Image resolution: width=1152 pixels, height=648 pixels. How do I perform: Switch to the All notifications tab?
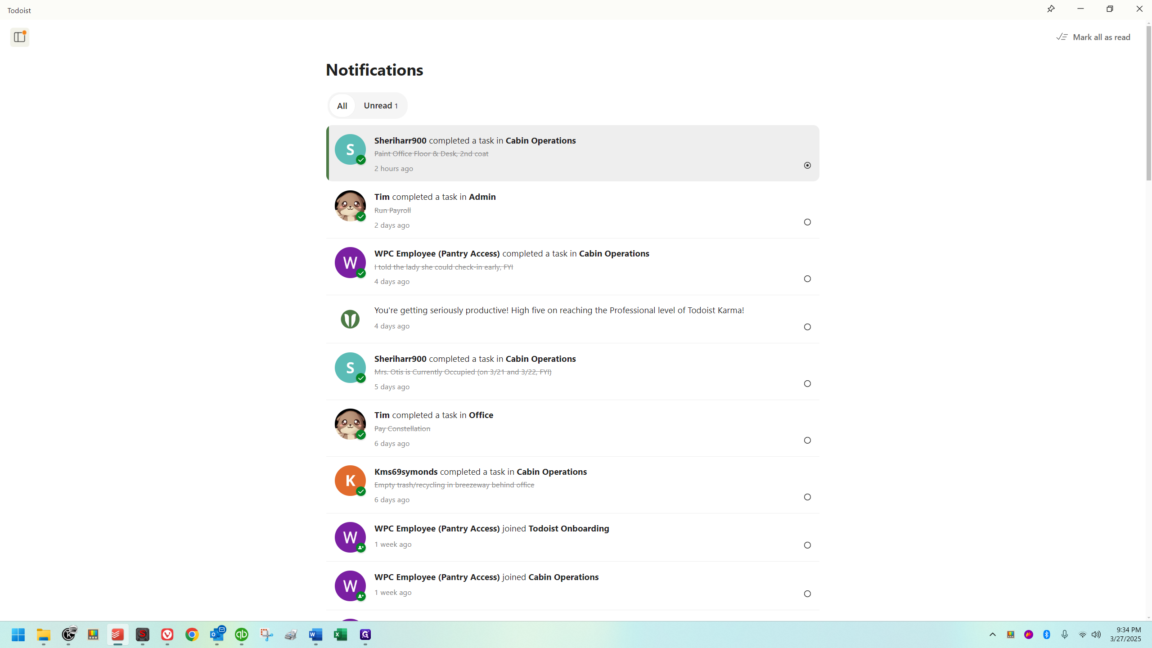[x=342, y=106]
